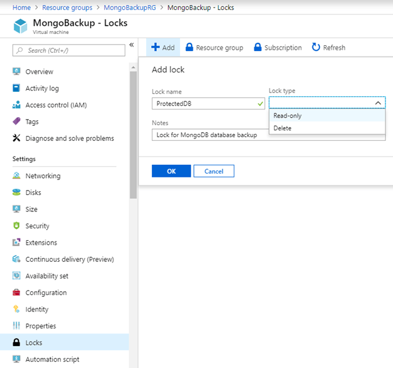This screenshot has width=393, height=368.
Task: Click the Networking icon
Action: pyautogui.click(x=16, y=176)
